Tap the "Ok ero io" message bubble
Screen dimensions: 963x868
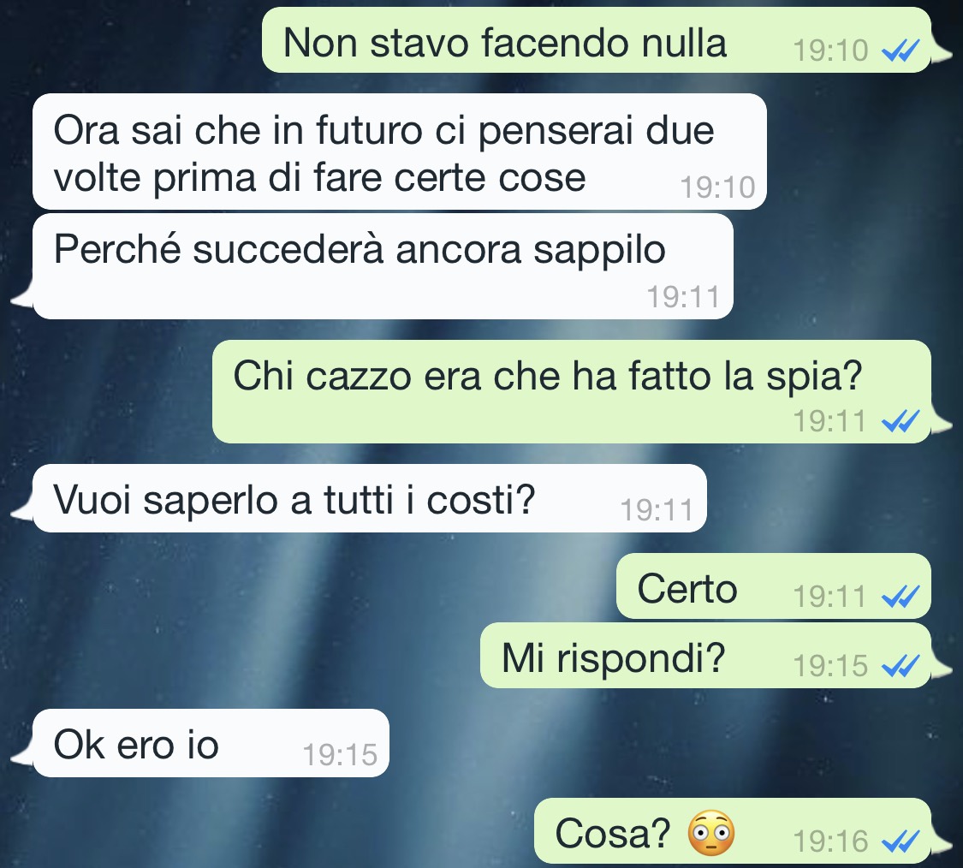[211, 743]
